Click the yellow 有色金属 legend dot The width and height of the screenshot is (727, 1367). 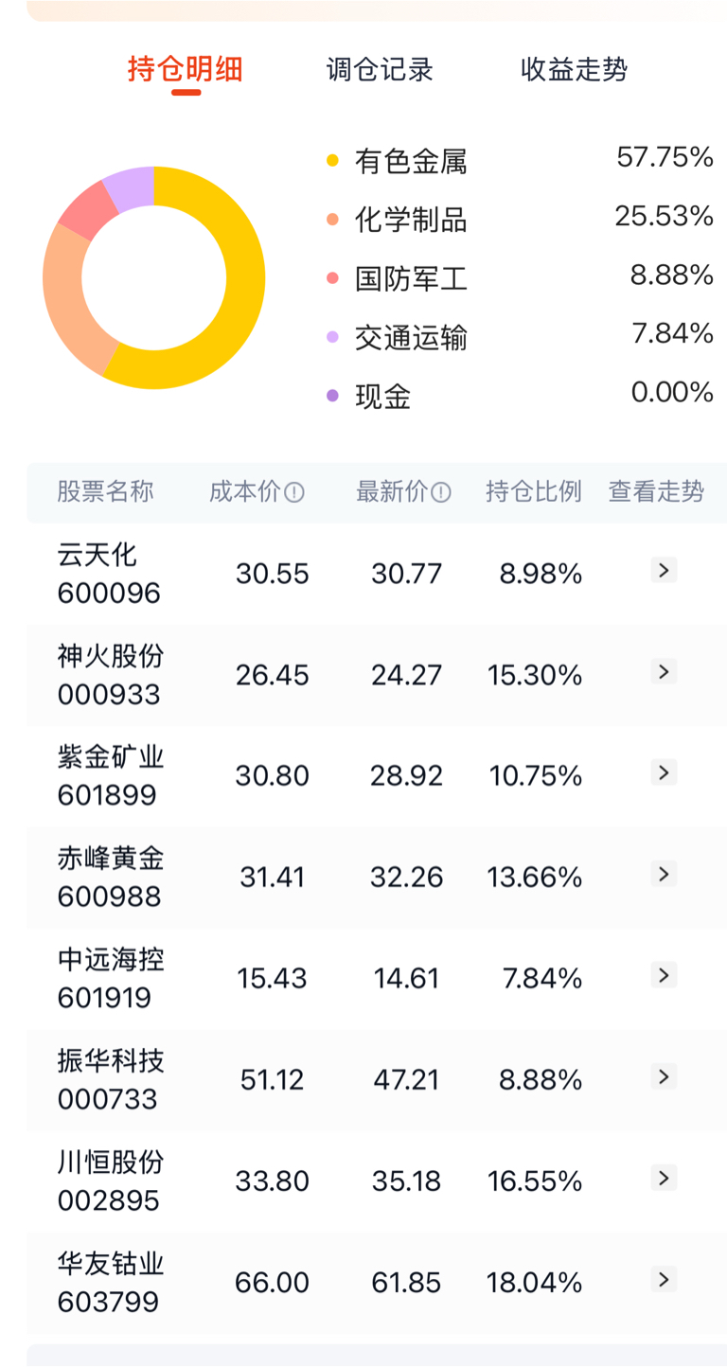click(x=332, y=161)
